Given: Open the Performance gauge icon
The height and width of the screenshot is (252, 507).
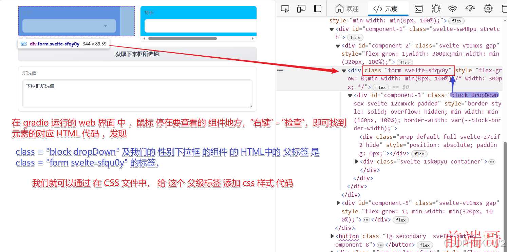Looking at the screenshot, I should (x=470, y=9).
